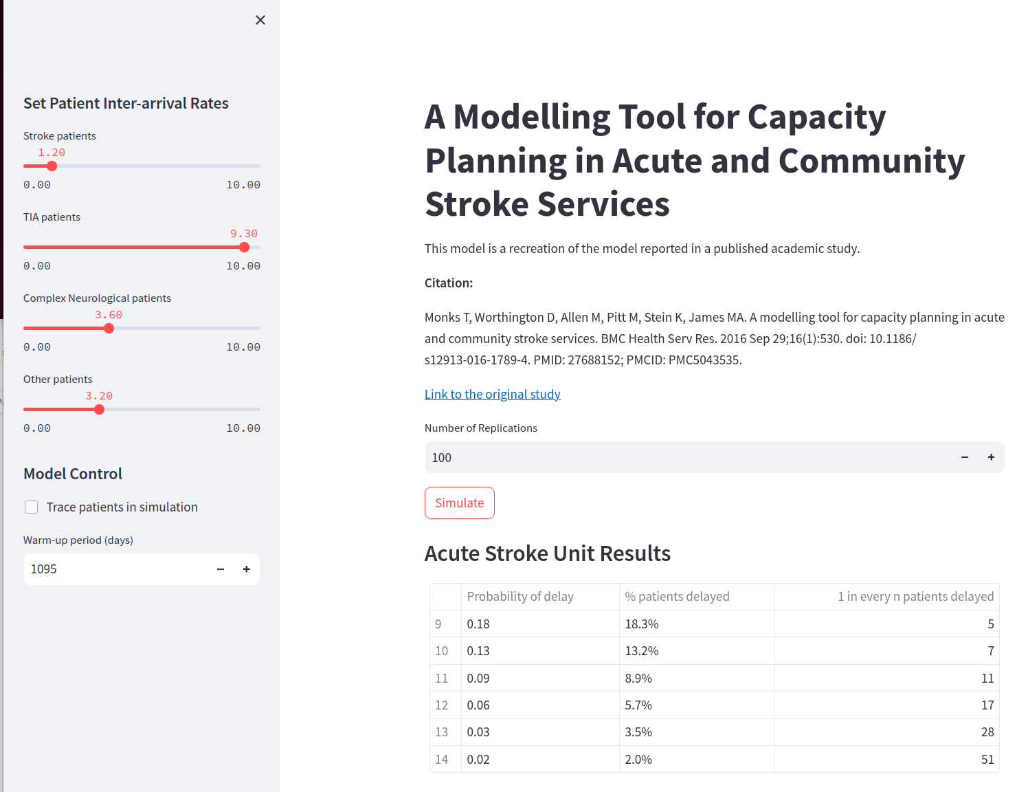The image size is (1028, 792).
Task: Click the 13.2% cell in row 10
Action: click(x=642, y=651)
